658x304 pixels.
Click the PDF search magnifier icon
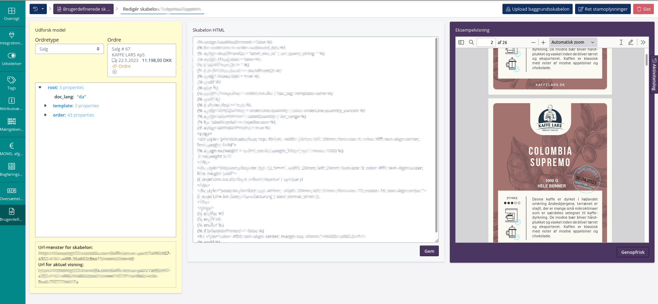471,42
